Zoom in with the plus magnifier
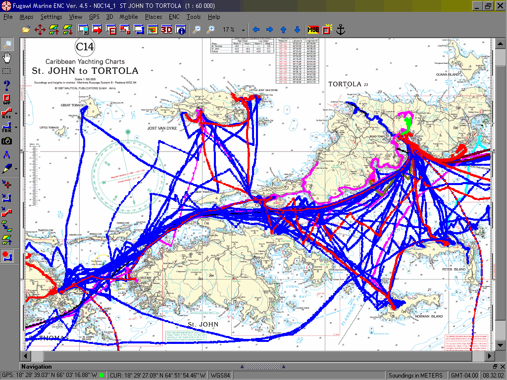This screenshot has height=380, width=507. click(210, 30)
